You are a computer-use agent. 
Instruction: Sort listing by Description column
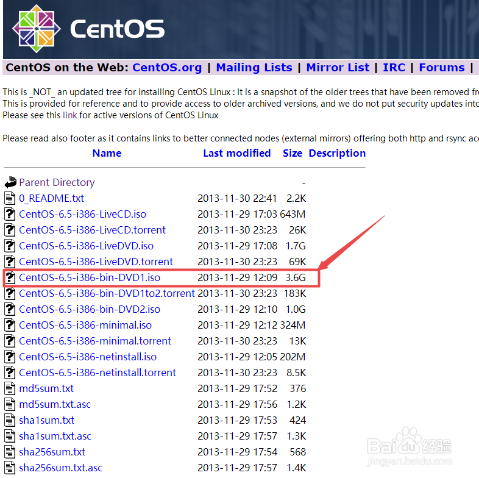pos(337,153)
